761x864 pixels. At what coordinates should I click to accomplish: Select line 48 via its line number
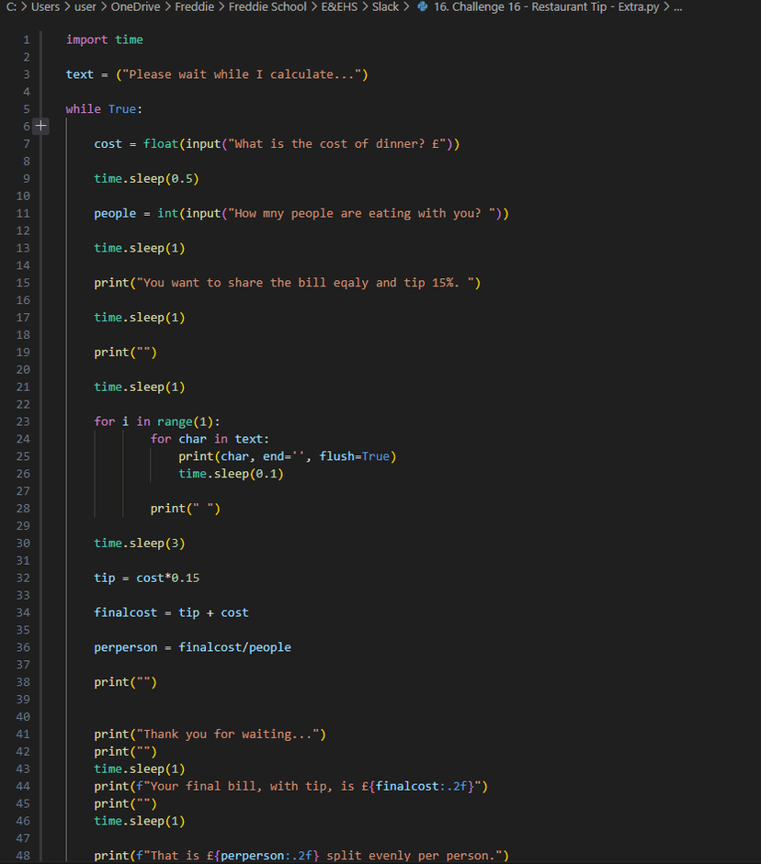tap(23, 856)
